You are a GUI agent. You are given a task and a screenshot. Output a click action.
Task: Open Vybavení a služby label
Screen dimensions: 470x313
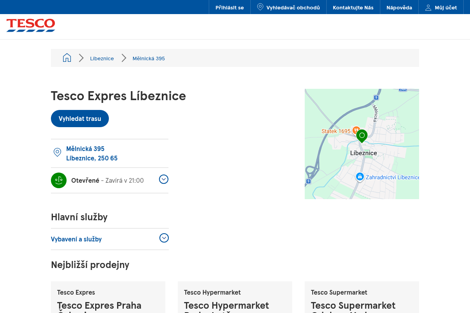(x=76, y=239)
